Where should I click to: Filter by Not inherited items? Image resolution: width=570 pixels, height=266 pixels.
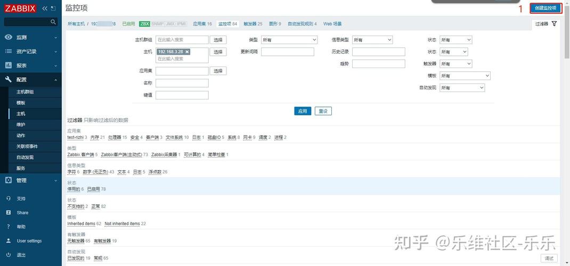pos(122,223)
